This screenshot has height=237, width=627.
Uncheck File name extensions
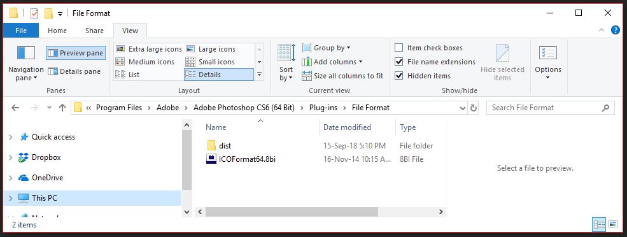pos(398,62)
